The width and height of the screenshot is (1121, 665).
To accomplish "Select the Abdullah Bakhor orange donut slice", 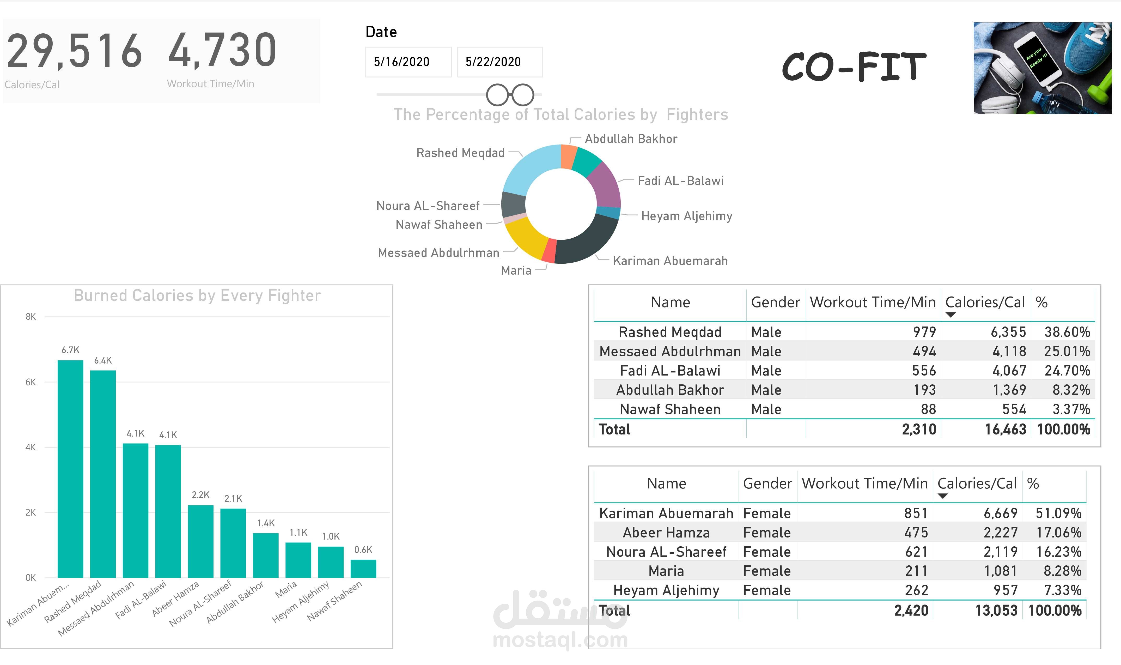I will point(568,156).
